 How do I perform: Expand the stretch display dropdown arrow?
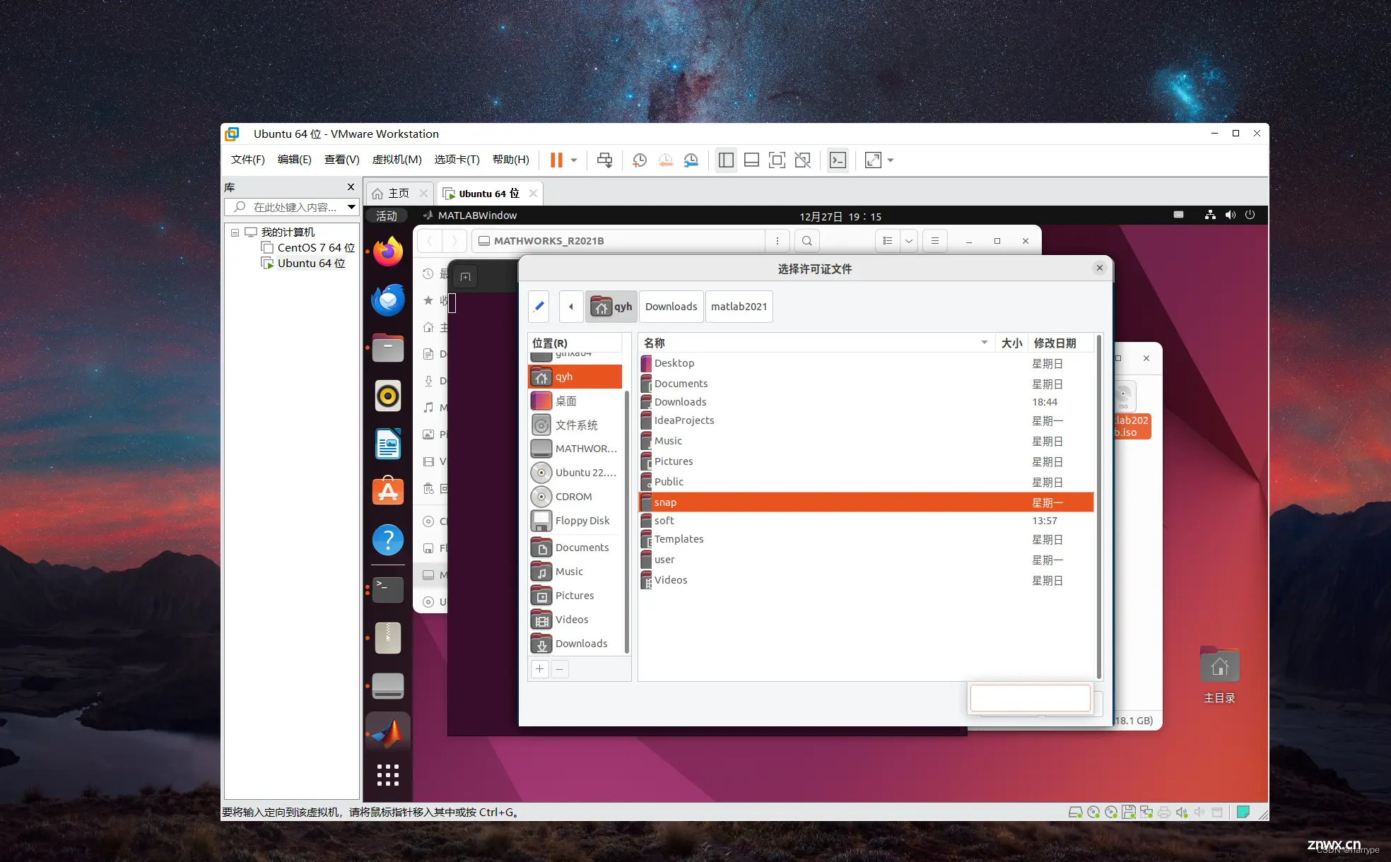891,160
